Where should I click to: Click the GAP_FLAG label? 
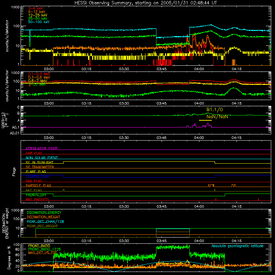click(34, 153)
